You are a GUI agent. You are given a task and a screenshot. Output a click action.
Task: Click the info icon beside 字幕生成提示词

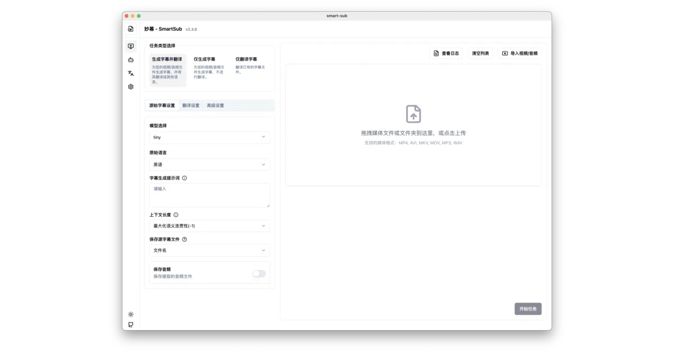click(x=185, y=178)
